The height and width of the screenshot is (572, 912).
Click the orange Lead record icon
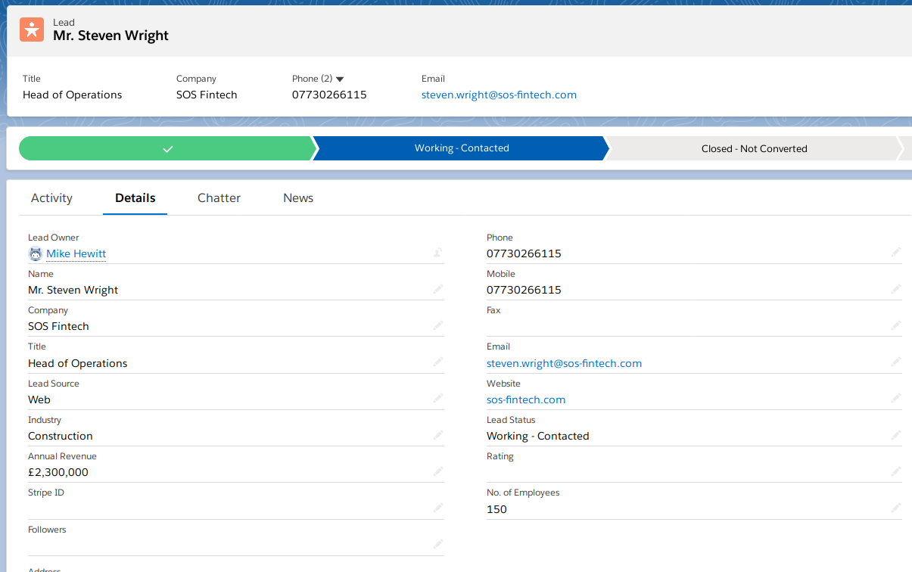tap(32, 29)
